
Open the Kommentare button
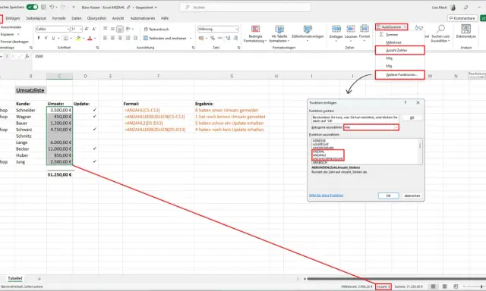pyautogui.click(x=462, y=18)
